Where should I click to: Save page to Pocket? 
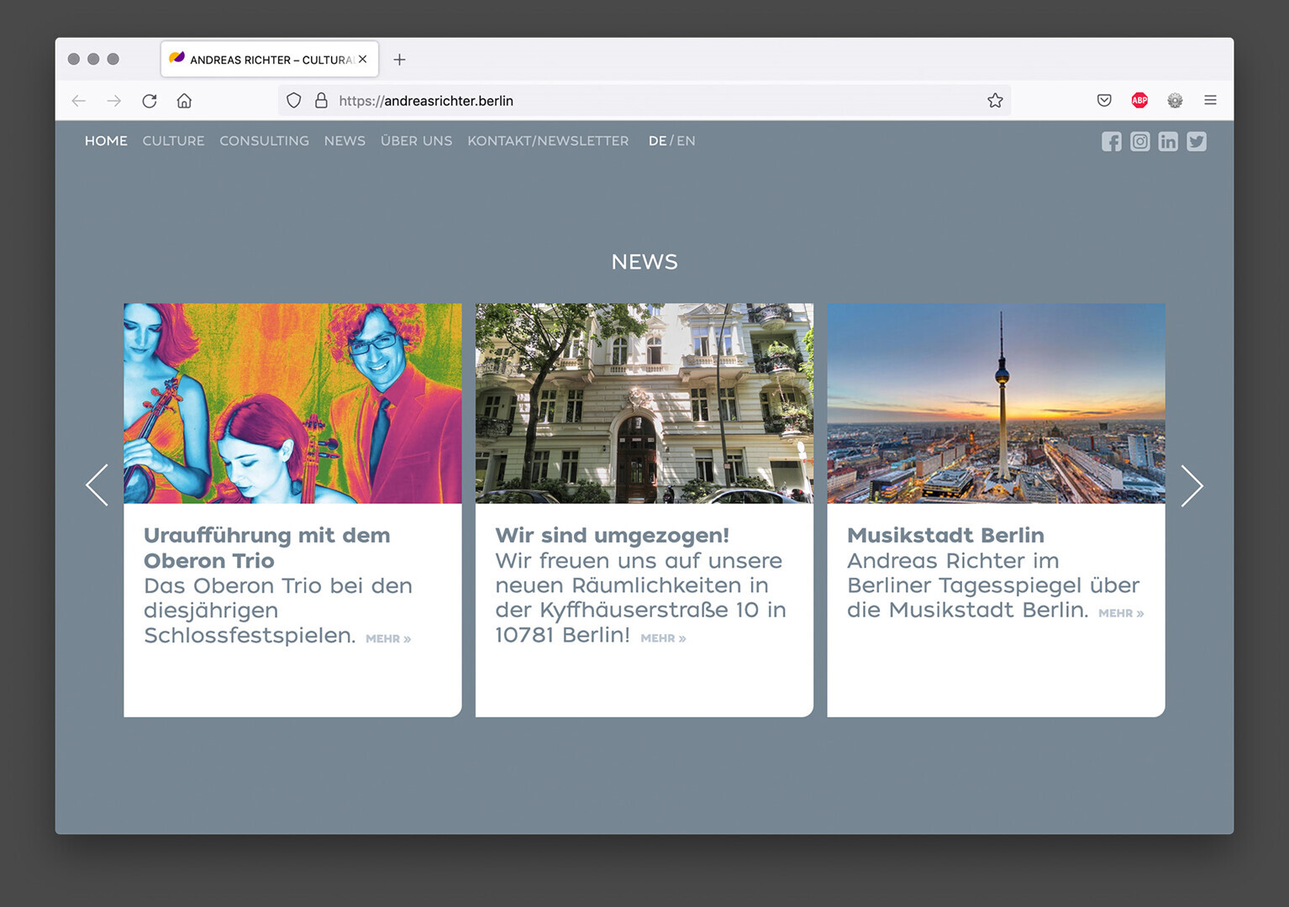pyautogui.click(x=1104, y=101)
